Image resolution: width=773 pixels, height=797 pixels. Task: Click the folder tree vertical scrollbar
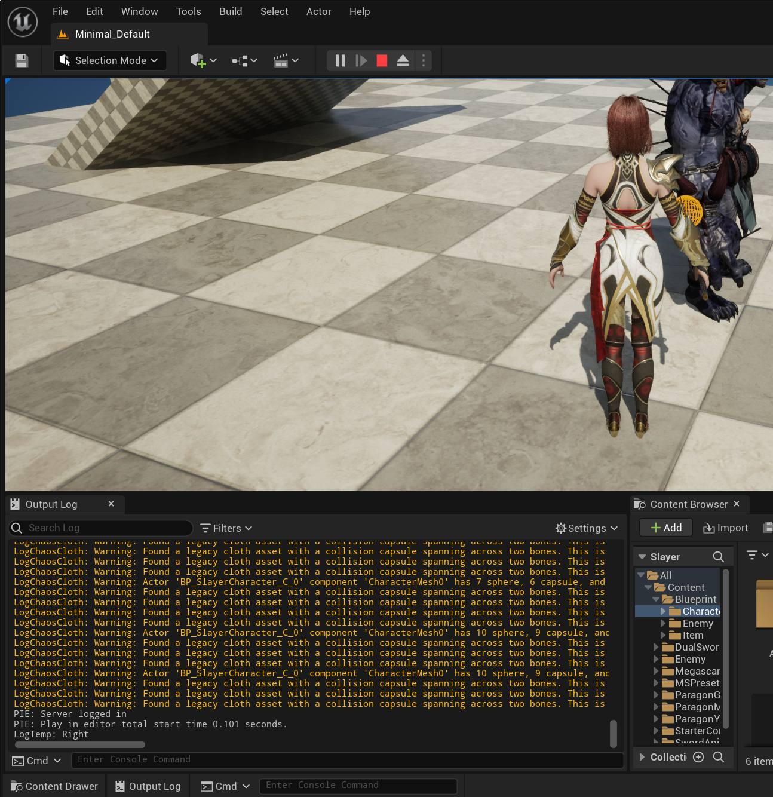pos(726,648)
